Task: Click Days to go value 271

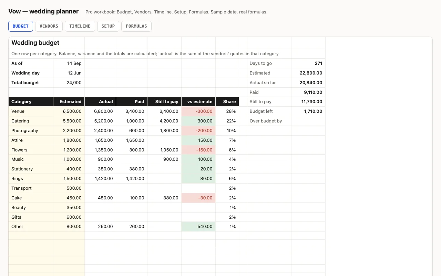Action: [x=308, y=63]
